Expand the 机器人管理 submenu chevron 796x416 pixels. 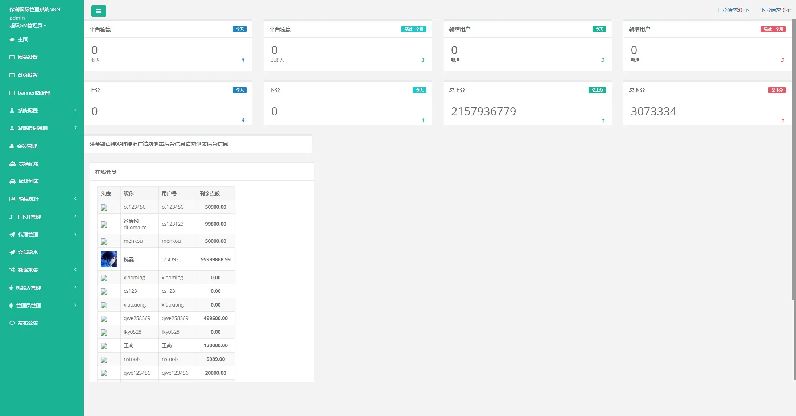75,287
